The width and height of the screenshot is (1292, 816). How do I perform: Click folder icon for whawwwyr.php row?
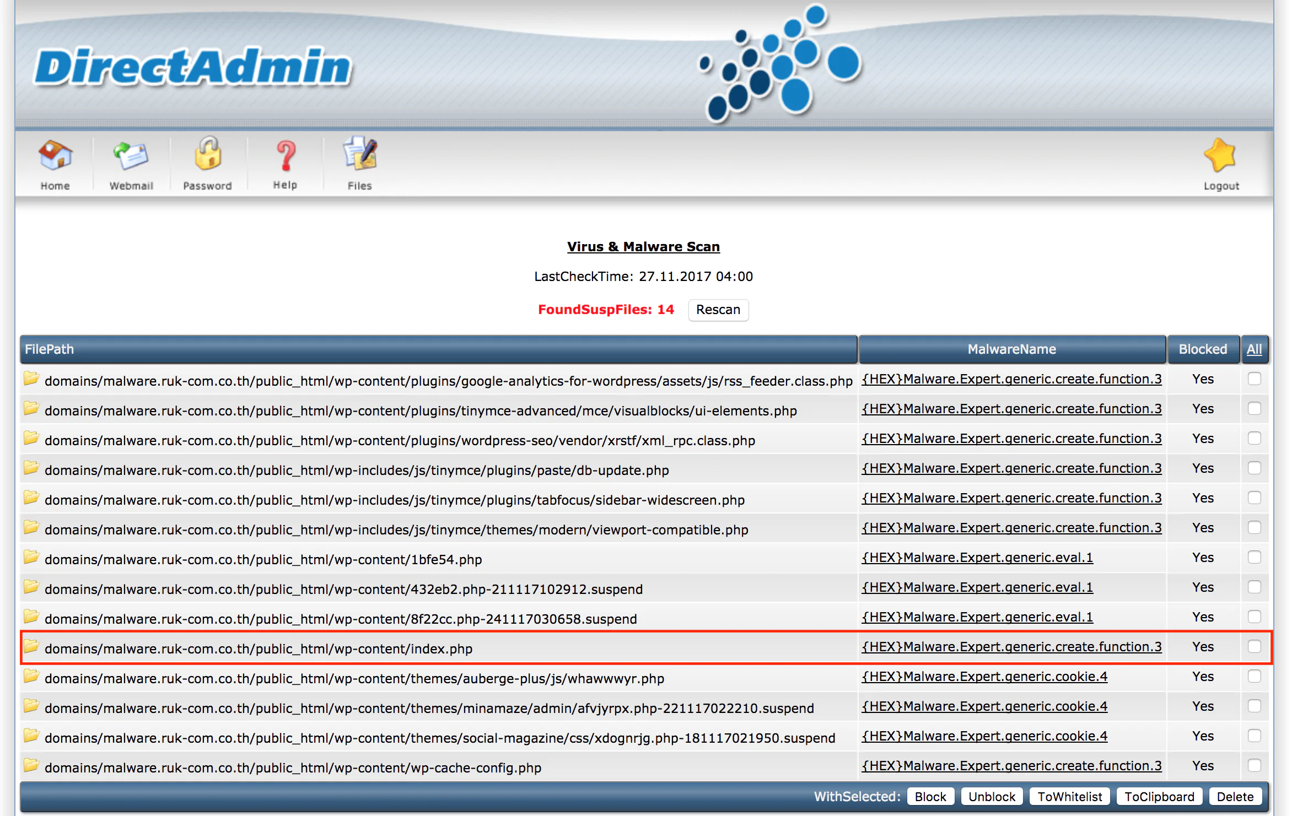(31, 677)
